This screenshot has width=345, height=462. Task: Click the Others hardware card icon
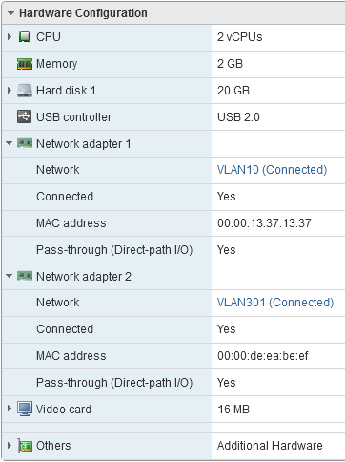(x=25, y=445)
